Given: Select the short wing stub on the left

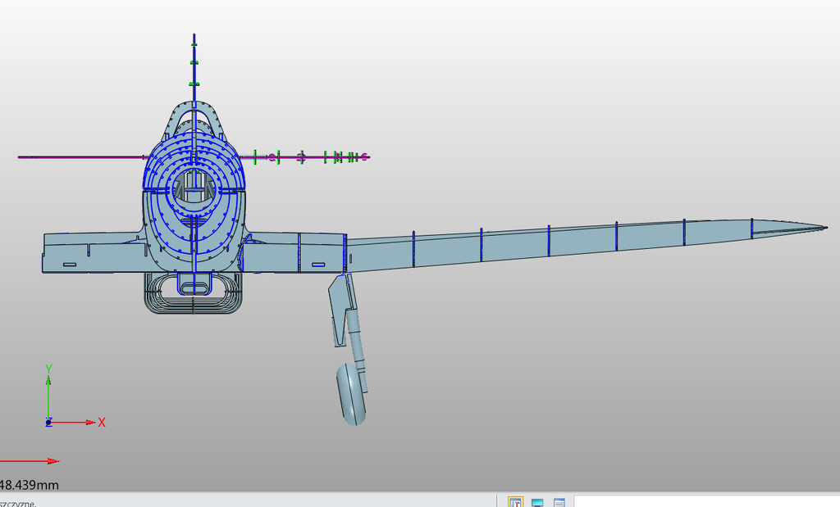Looking at the screenshot, I should click(x=90, y=251).
